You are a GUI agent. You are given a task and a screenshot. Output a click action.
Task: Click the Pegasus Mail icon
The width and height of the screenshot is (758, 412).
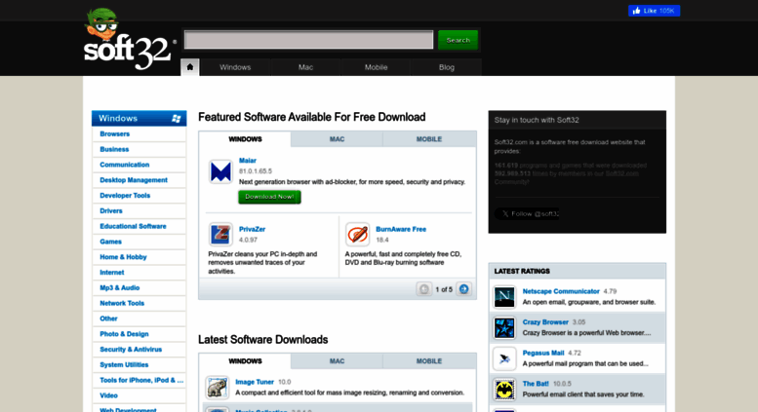(x=504, y=358)
